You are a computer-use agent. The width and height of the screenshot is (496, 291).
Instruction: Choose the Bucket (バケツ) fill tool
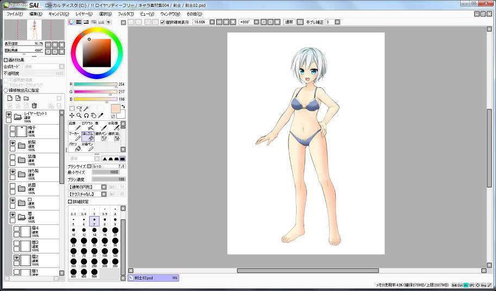[x=74, y=147]
